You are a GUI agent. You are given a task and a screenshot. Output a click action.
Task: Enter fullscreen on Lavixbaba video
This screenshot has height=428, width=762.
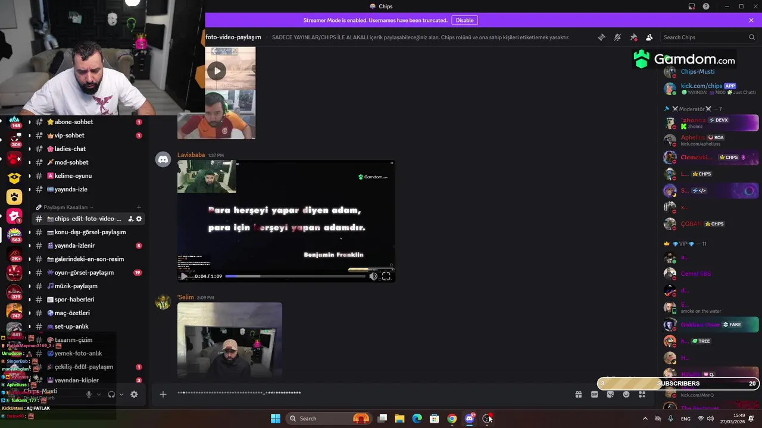point(386,276)
